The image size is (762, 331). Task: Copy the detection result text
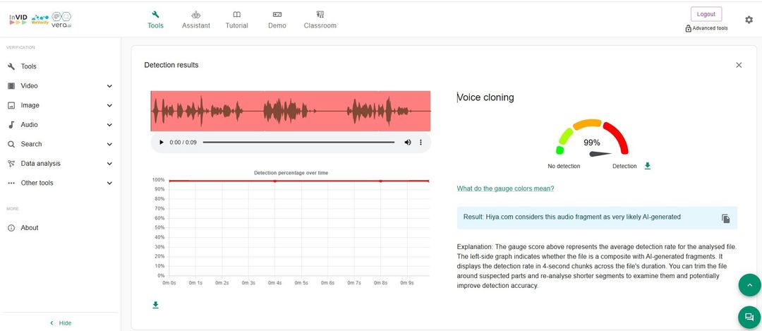[x=725, y=219]
